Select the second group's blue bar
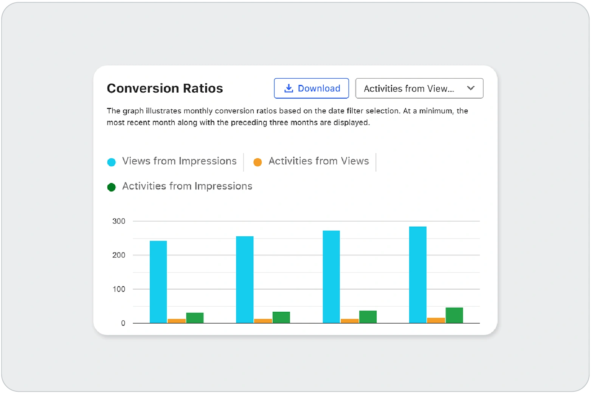 coord(245,279)
